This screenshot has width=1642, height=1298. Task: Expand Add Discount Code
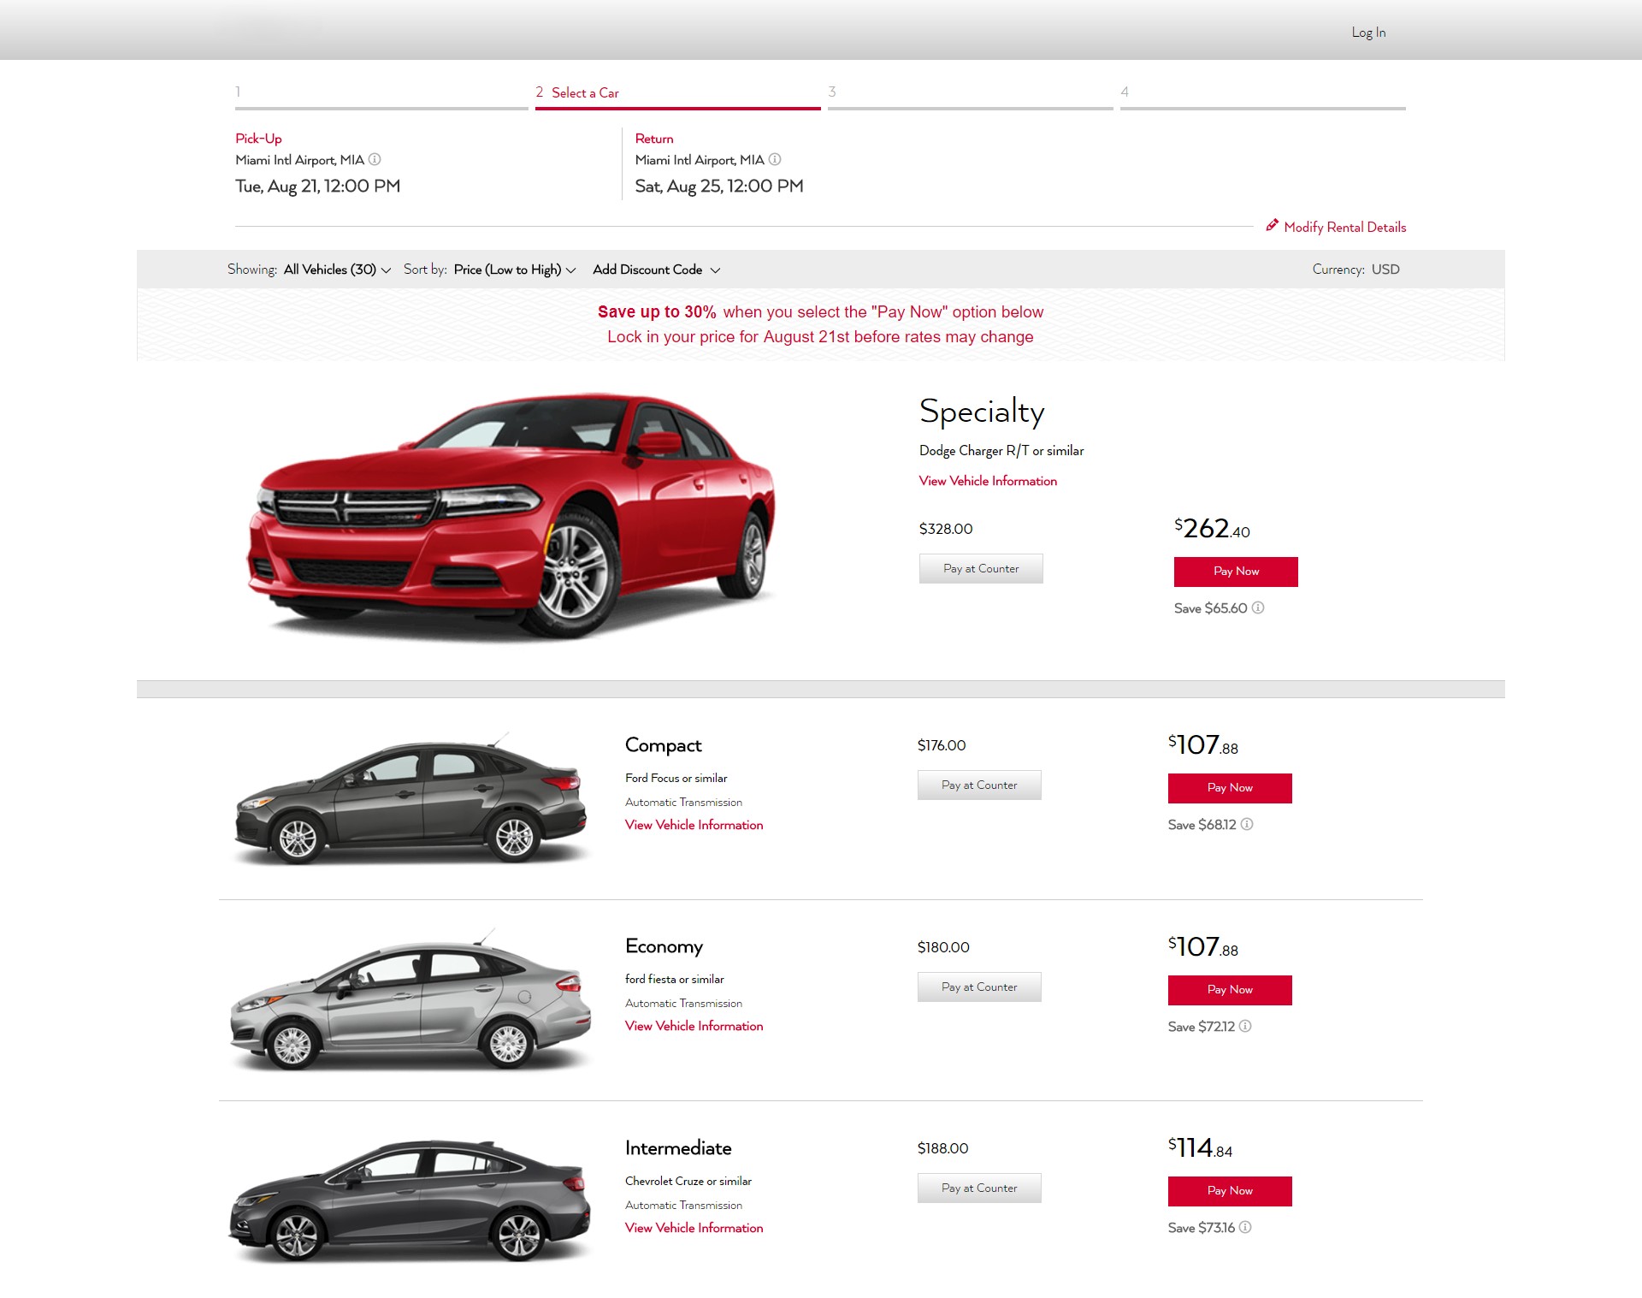click(x=655, y=269)
